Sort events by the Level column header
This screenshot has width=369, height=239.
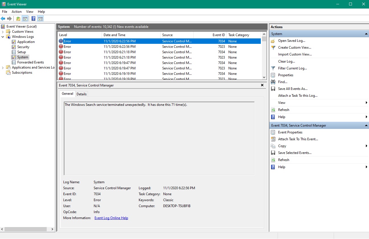click(80, 35)
